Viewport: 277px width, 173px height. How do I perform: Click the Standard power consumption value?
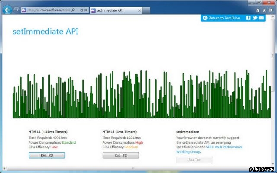pyautogui.click(x=69, y=142)
